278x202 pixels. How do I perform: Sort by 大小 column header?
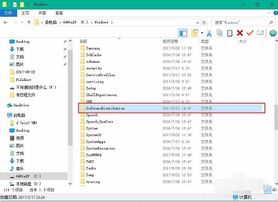point(243,41)
